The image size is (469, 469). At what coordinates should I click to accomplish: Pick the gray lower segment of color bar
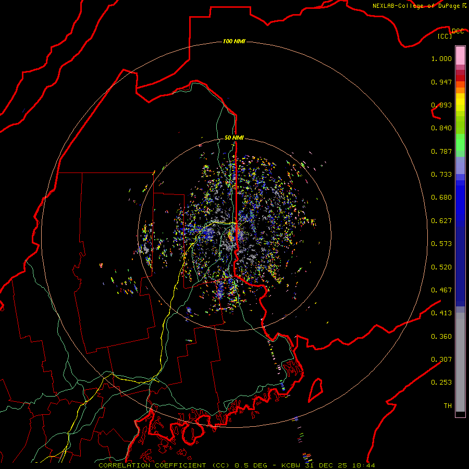[460, 362]
